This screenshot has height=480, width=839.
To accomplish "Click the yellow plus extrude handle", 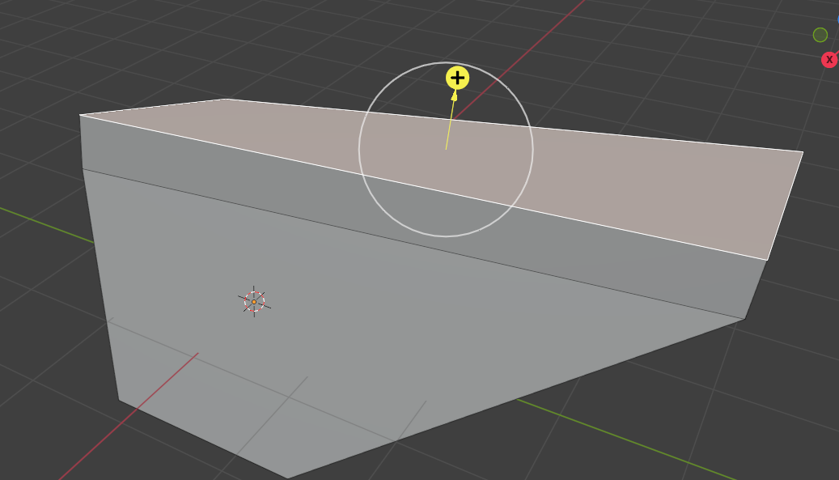I will 457,79.
